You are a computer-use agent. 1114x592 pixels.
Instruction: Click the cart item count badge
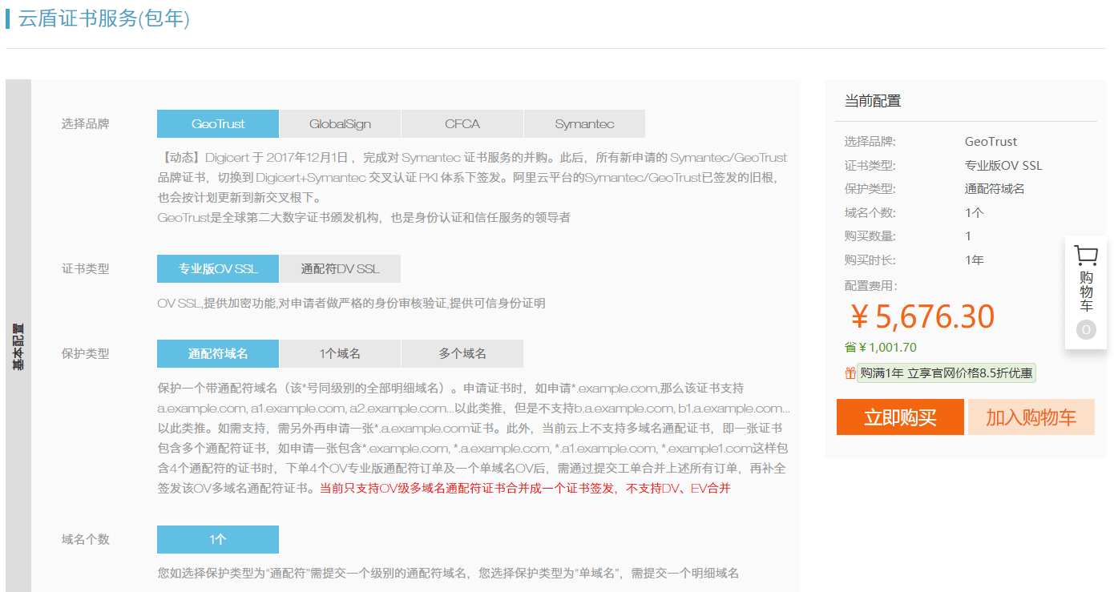pyautogui.click(x=1086, y=329)
